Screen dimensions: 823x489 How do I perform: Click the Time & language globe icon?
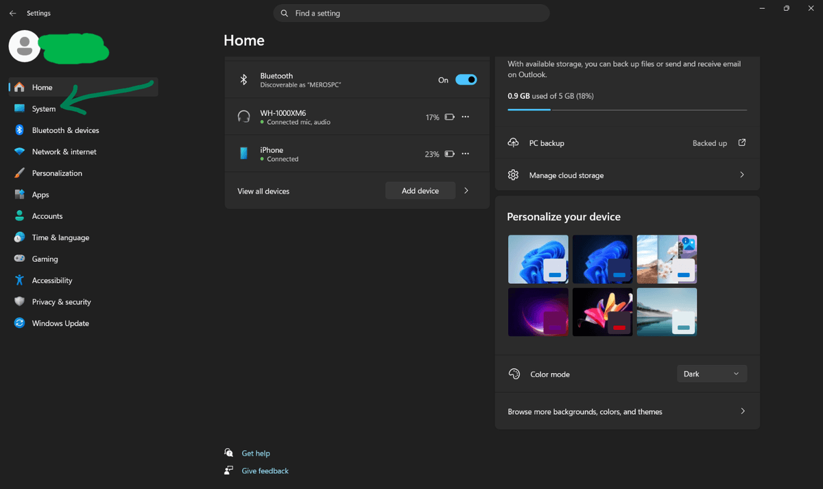[19, 237]
